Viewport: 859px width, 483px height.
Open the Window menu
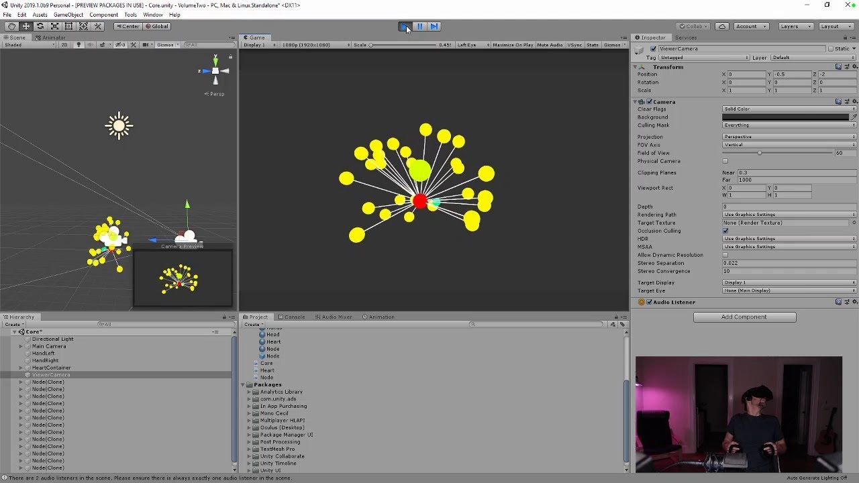(153, 15)
